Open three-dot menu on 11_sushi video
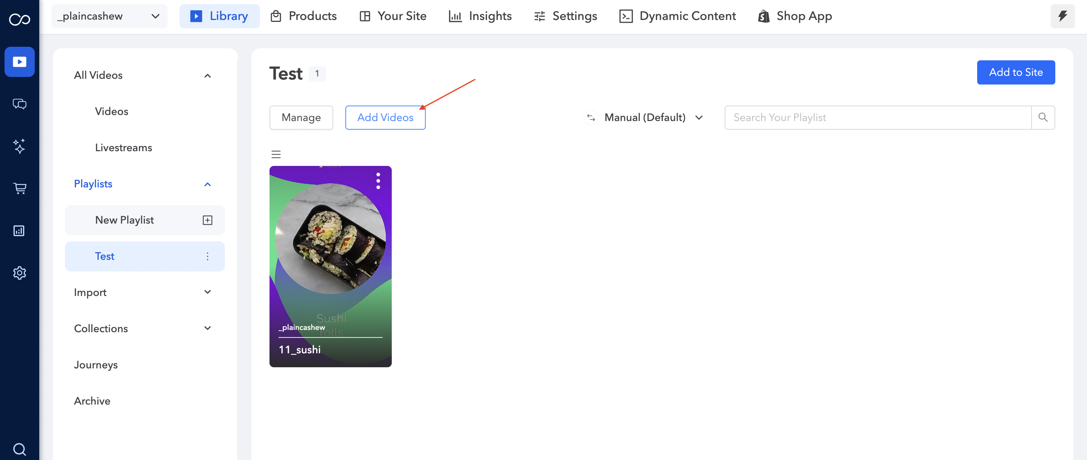The height and width of the screenshot is (460, 1087). pyautogui.click(x=378, y=181)
